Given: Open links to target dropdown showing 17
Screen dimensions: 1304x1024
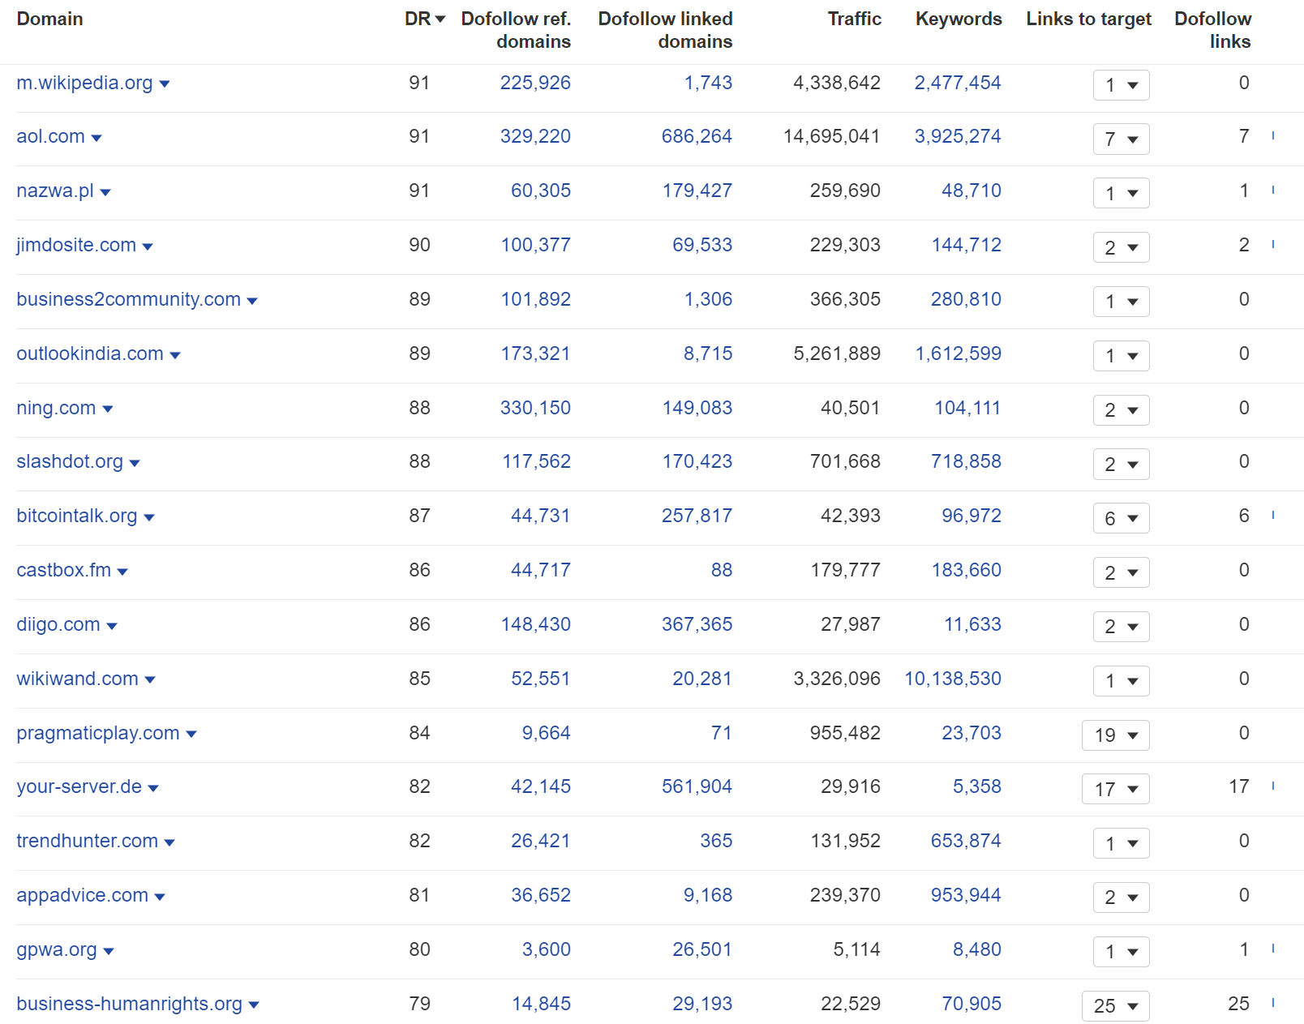Looking at the screenshot, I should point(1116,789).
